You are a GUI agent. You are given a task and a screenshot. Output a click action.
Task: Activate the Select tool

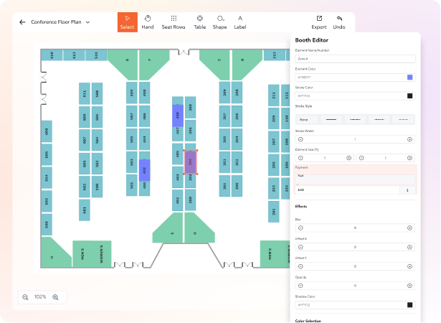click(x=128, y=22)
